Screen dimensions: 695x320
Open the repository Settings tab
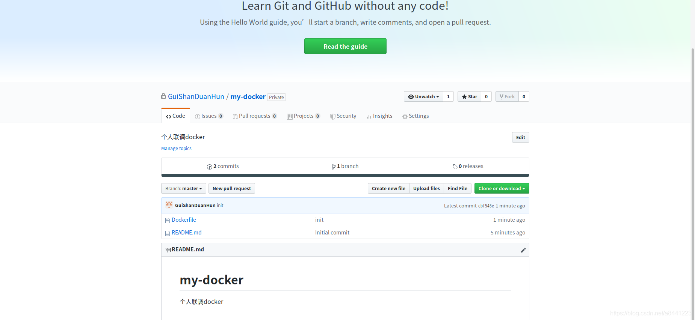[415, 116]
